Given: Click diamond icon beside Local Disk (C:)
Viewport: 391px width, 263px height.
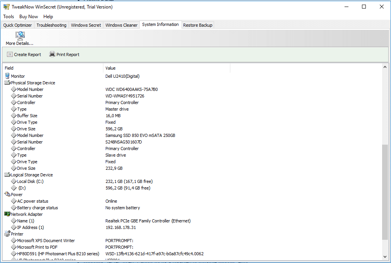Looking at the screenshot, I should pos(14,181).
